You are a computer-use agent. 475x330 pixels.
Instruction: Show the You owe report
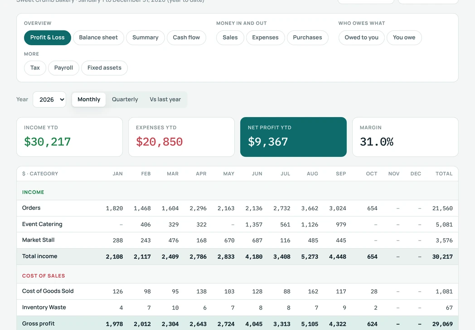tap(404, 38)
